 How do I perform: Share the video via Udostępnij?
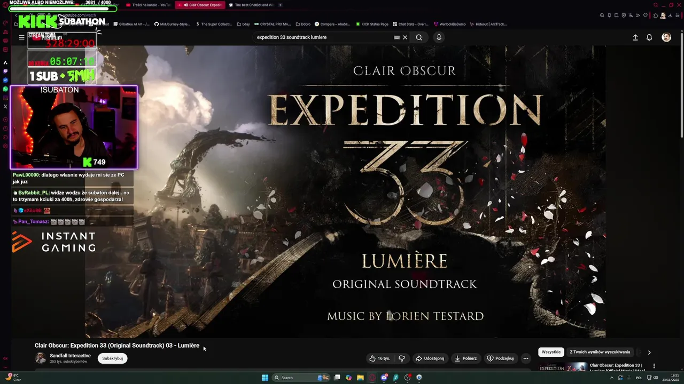tap(430, 358)
